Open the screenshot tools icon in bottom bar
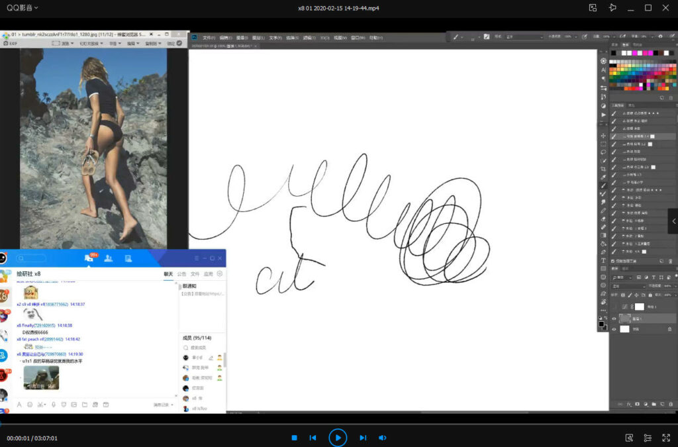678x447 pixels. click(630, 438)
